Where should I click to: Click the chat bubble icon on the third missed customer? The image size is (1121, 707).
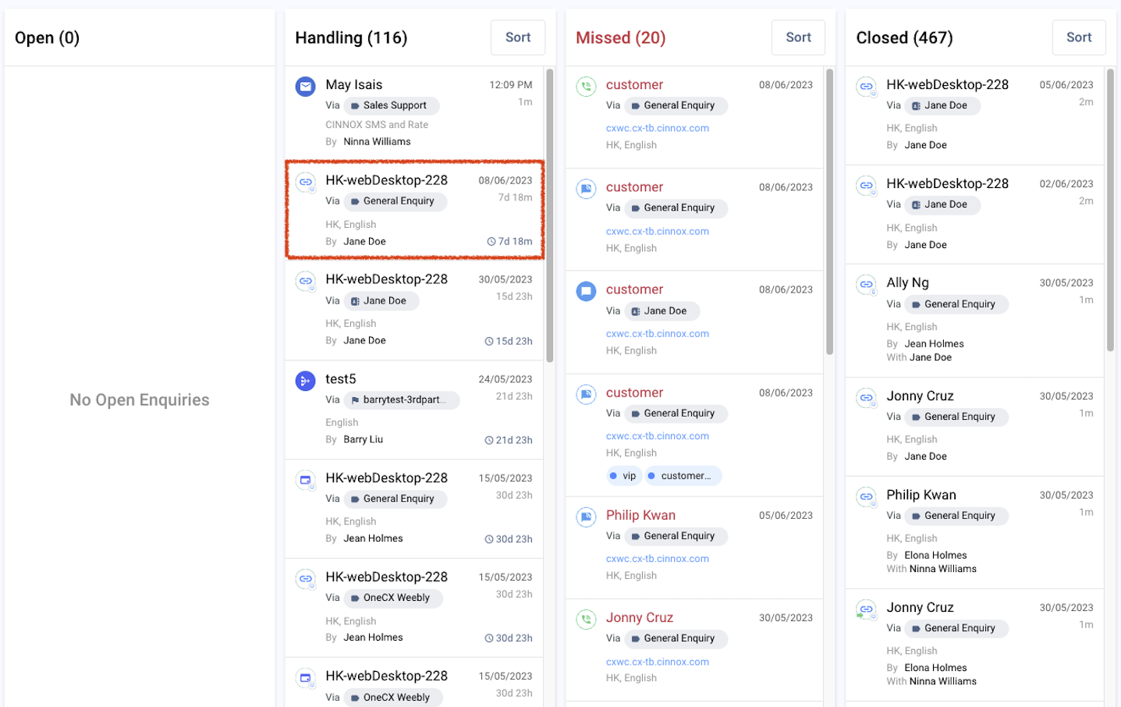click(x=586, y=291)
